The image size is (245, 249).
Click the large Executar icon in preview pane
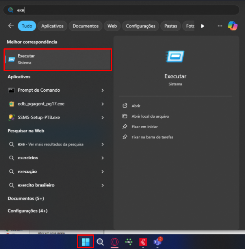point(175,57)
